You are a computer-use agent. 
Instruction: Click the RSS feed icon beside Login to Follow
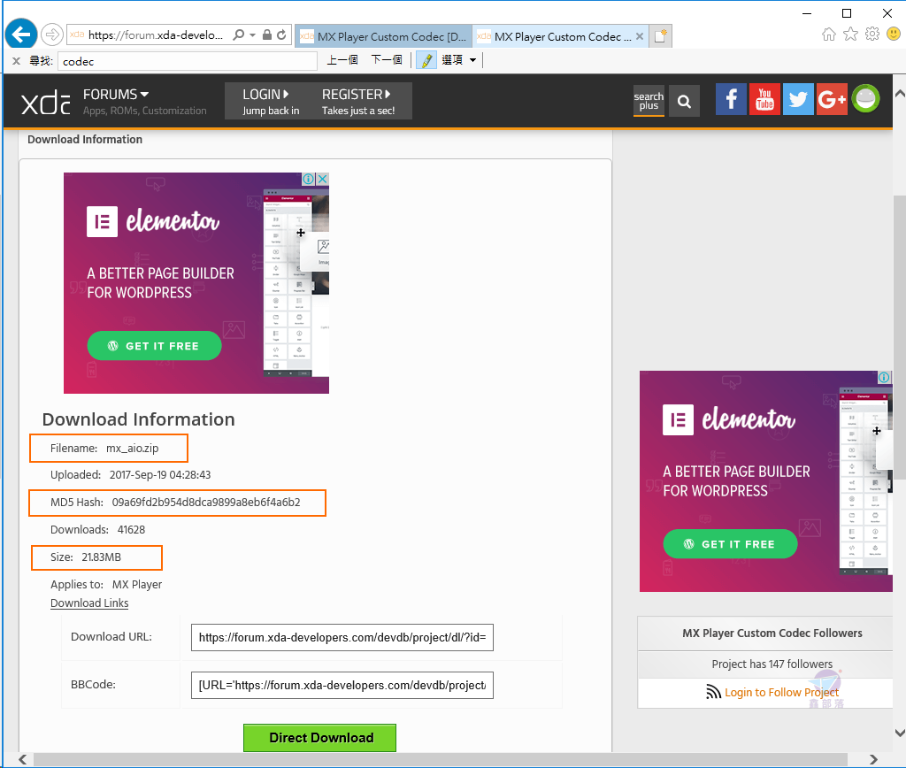tap(714, 692)
